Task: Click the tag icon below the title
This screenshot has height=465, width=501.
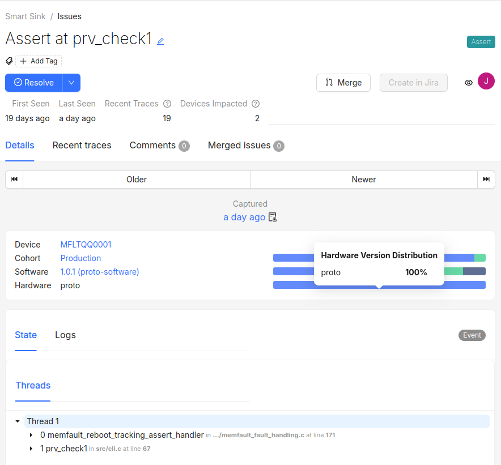Action: pos(9,61)
